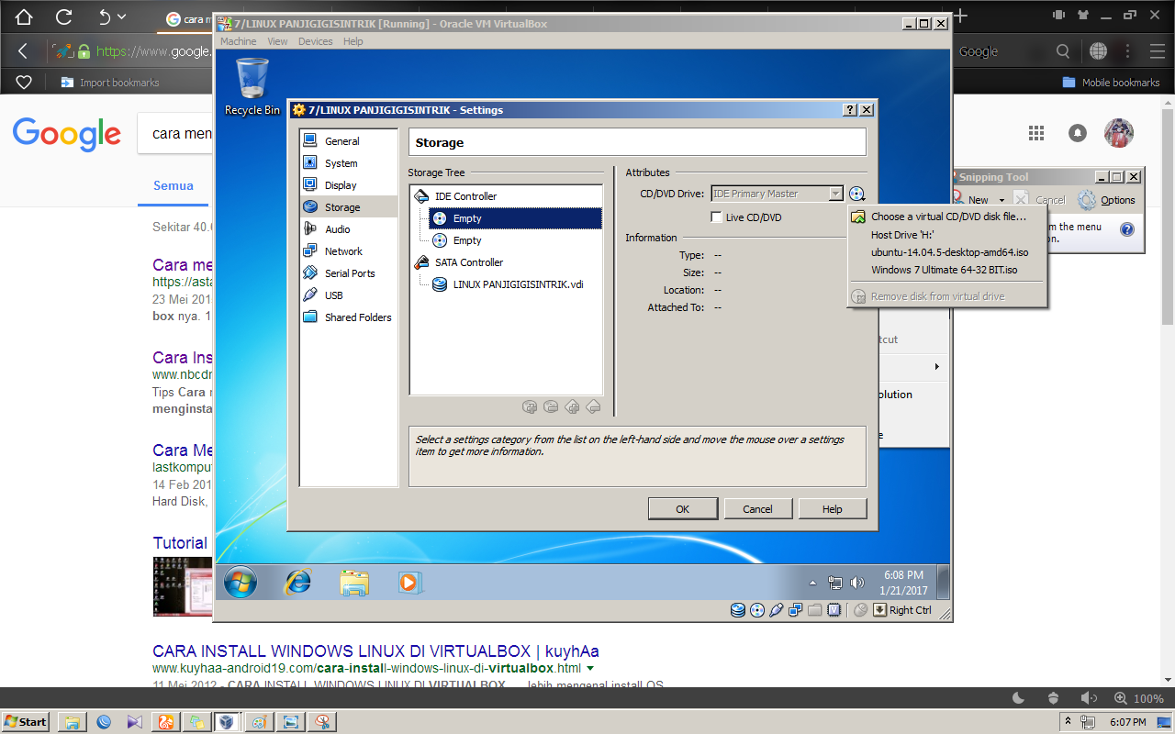This screenshot has height=734, width=1175.
Task: Select ubuntu-14.04.5-desktop-amd64.iso
Action: [x=948, y=252]
